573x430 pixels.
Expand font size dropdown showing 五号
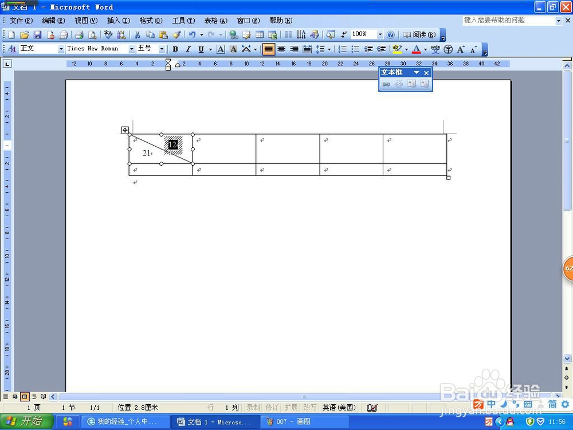(x=162, y=49)
